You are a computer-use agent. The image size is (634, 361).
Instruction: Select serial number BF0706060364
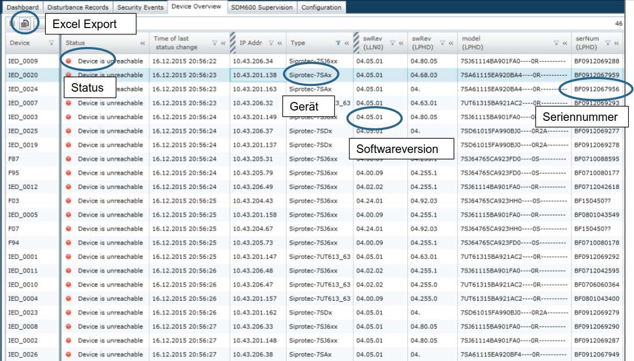click(597, 285)
